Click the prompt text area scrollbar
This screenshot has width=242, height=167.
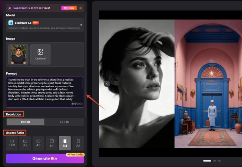tap(82, 83)
